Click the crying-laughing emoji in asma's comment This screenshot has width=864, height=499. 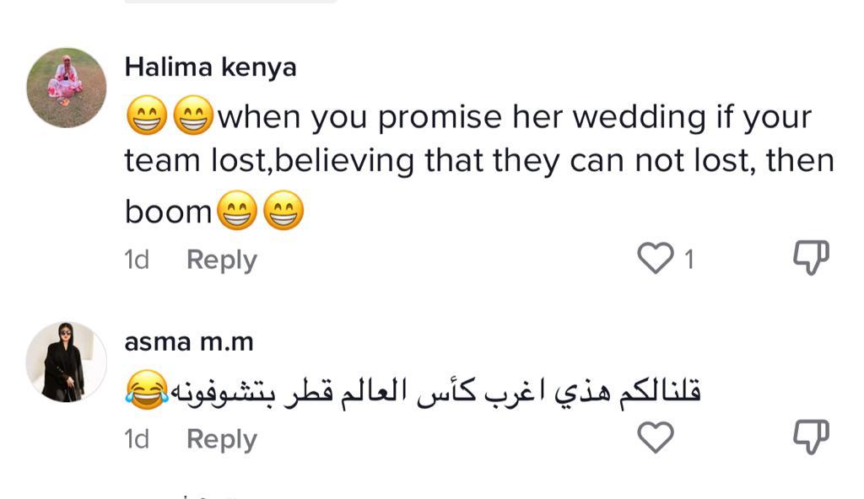click(x=144, y=391)
